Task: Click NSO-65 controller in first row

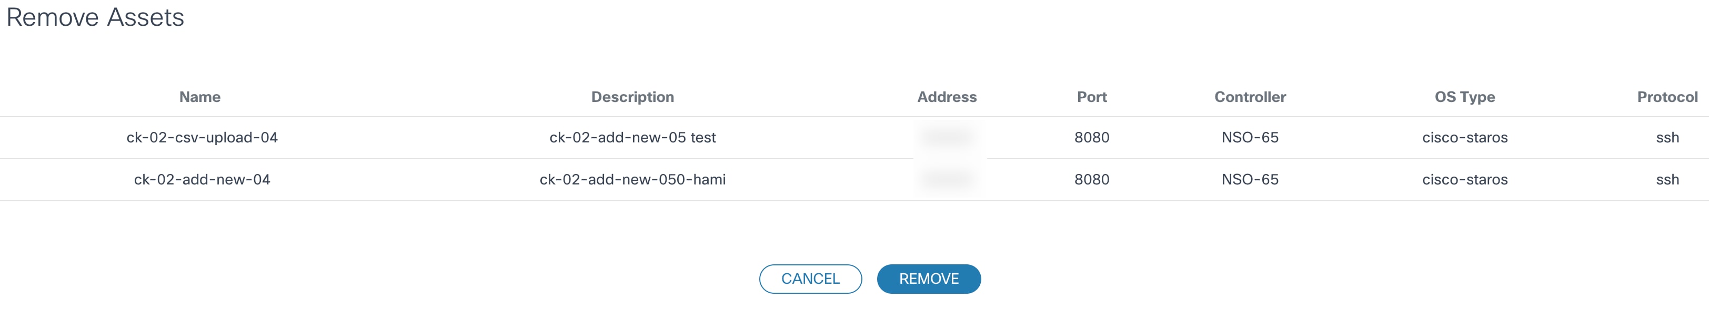Action: point(1250,137)
